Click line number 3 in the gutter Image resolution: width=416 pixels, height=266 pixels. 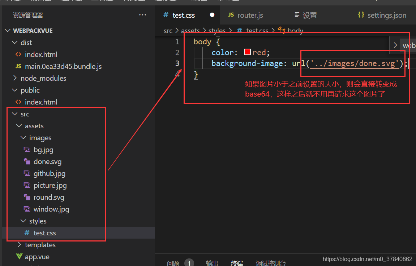(177, 63)
